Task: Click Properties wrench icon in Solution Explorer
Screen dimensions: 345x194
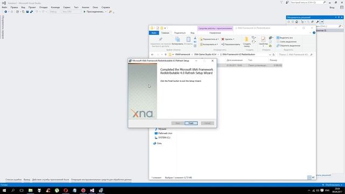Action: [x=318, y=22]
